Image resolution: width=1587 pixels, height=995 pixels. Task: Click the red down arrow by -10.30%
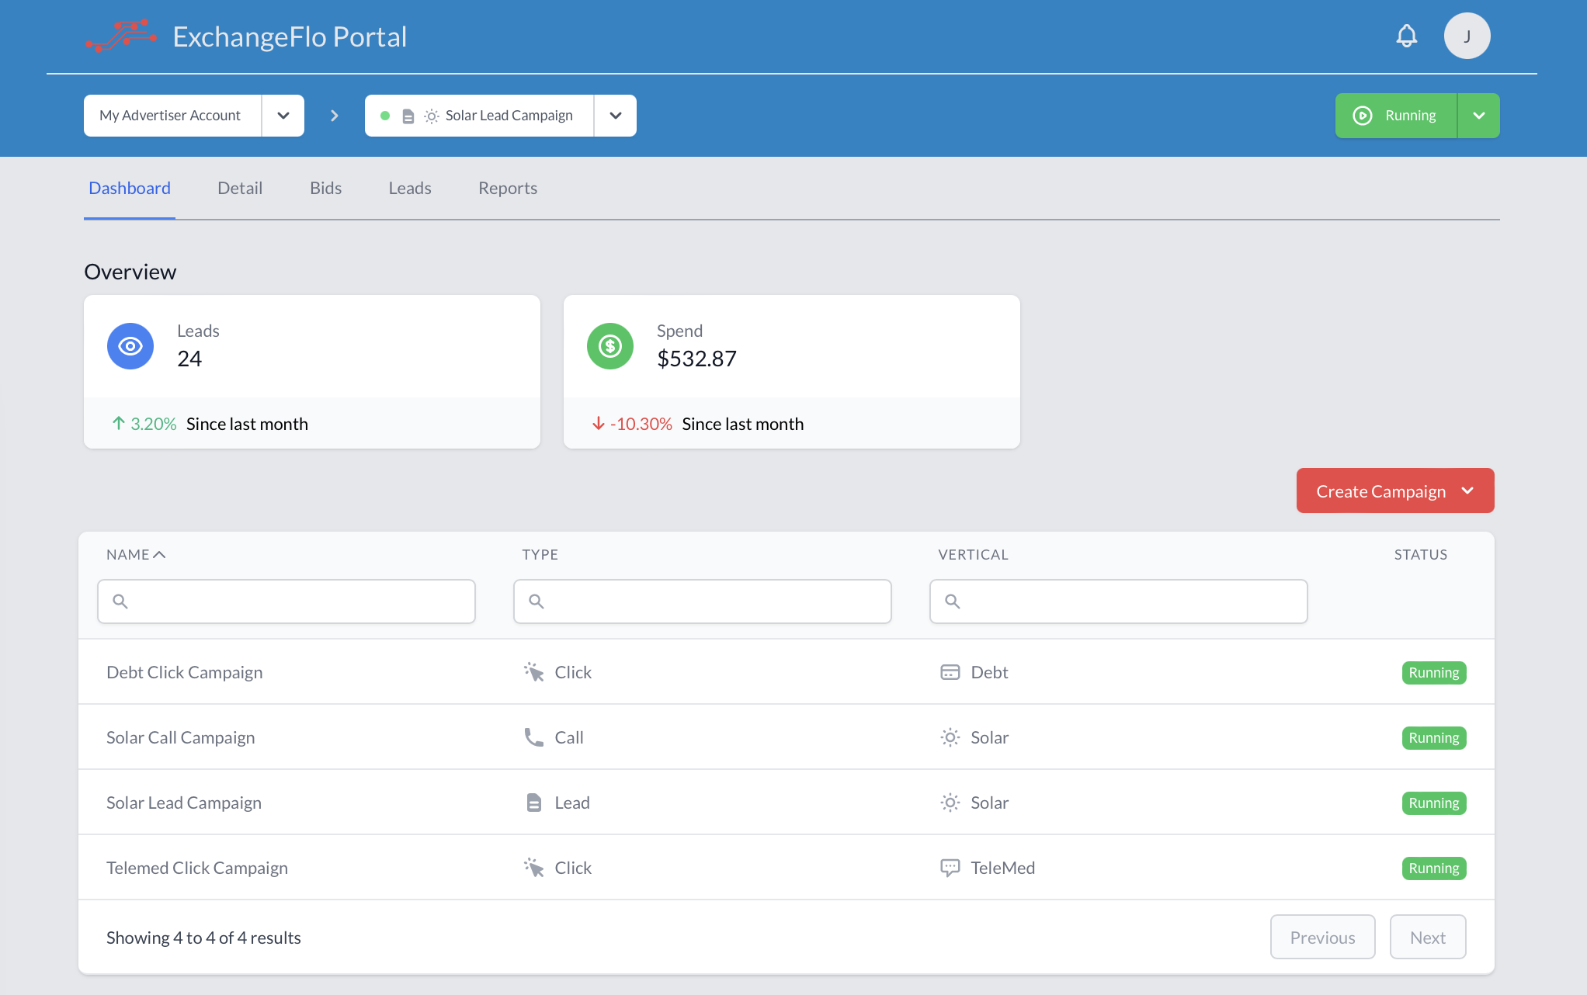[598, 423]
